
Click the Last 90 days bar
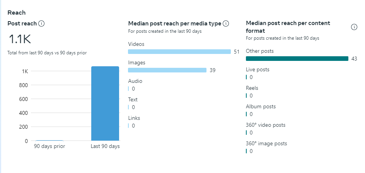point(105,103)
